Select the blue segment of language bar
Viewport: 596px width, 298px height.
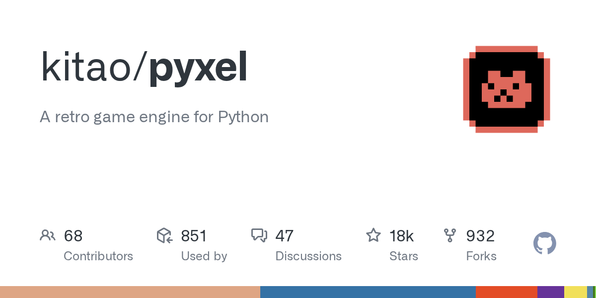[x=368, y=292]
